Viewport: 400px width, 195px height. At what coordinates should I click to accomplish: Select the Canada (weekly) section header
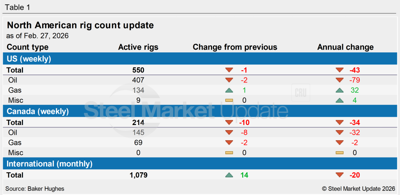click(x=37, y=111)
